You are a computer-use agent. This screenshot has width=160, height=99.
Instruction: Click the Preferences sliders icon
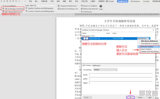pyautogui.click(x=82, y=12)
